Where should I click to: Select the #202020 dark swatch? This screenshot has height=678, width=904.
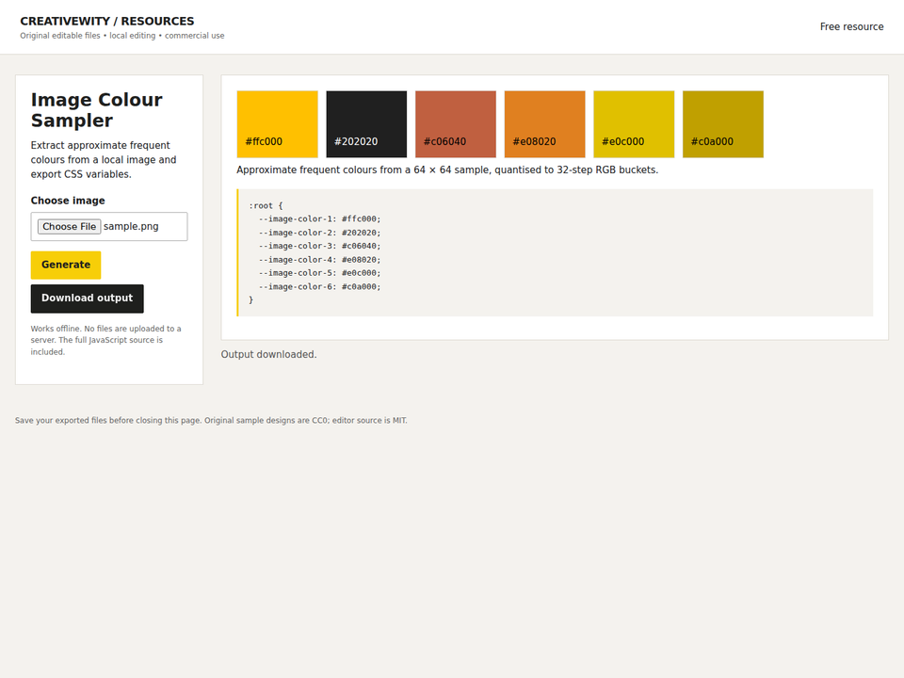point(366,124)
